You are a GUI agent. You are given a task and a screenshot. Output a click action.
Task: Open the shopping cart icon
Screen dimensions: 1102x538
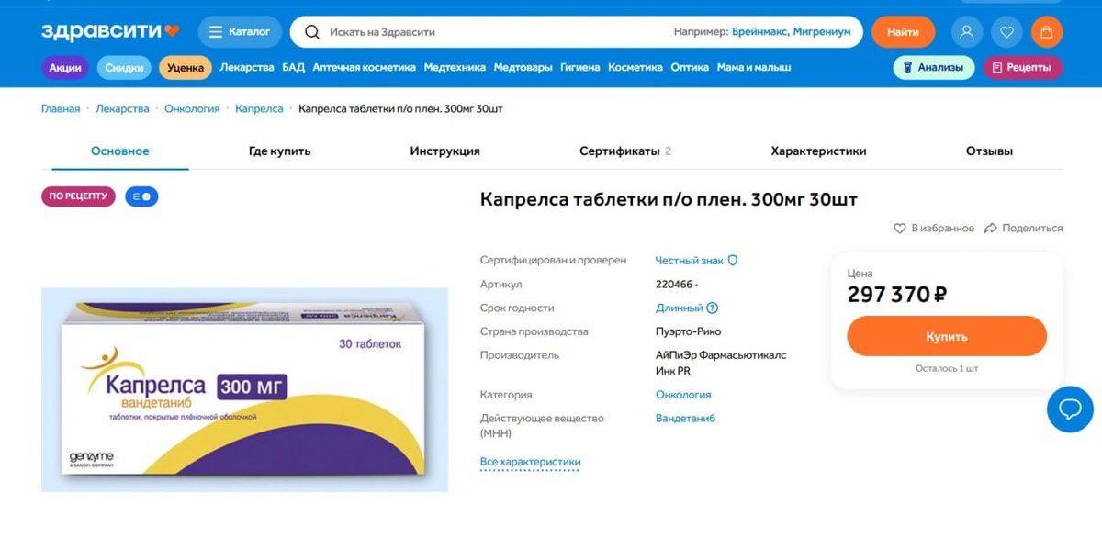click(1047, 32)
